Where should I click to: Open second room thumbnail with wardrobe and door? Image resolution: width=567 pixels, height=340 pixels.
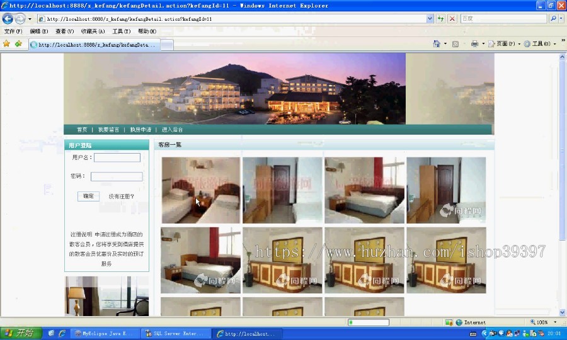tap(282, 190)
